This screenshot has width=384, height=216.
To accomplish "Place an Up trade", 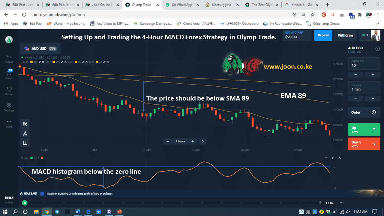I will (364, 130).
